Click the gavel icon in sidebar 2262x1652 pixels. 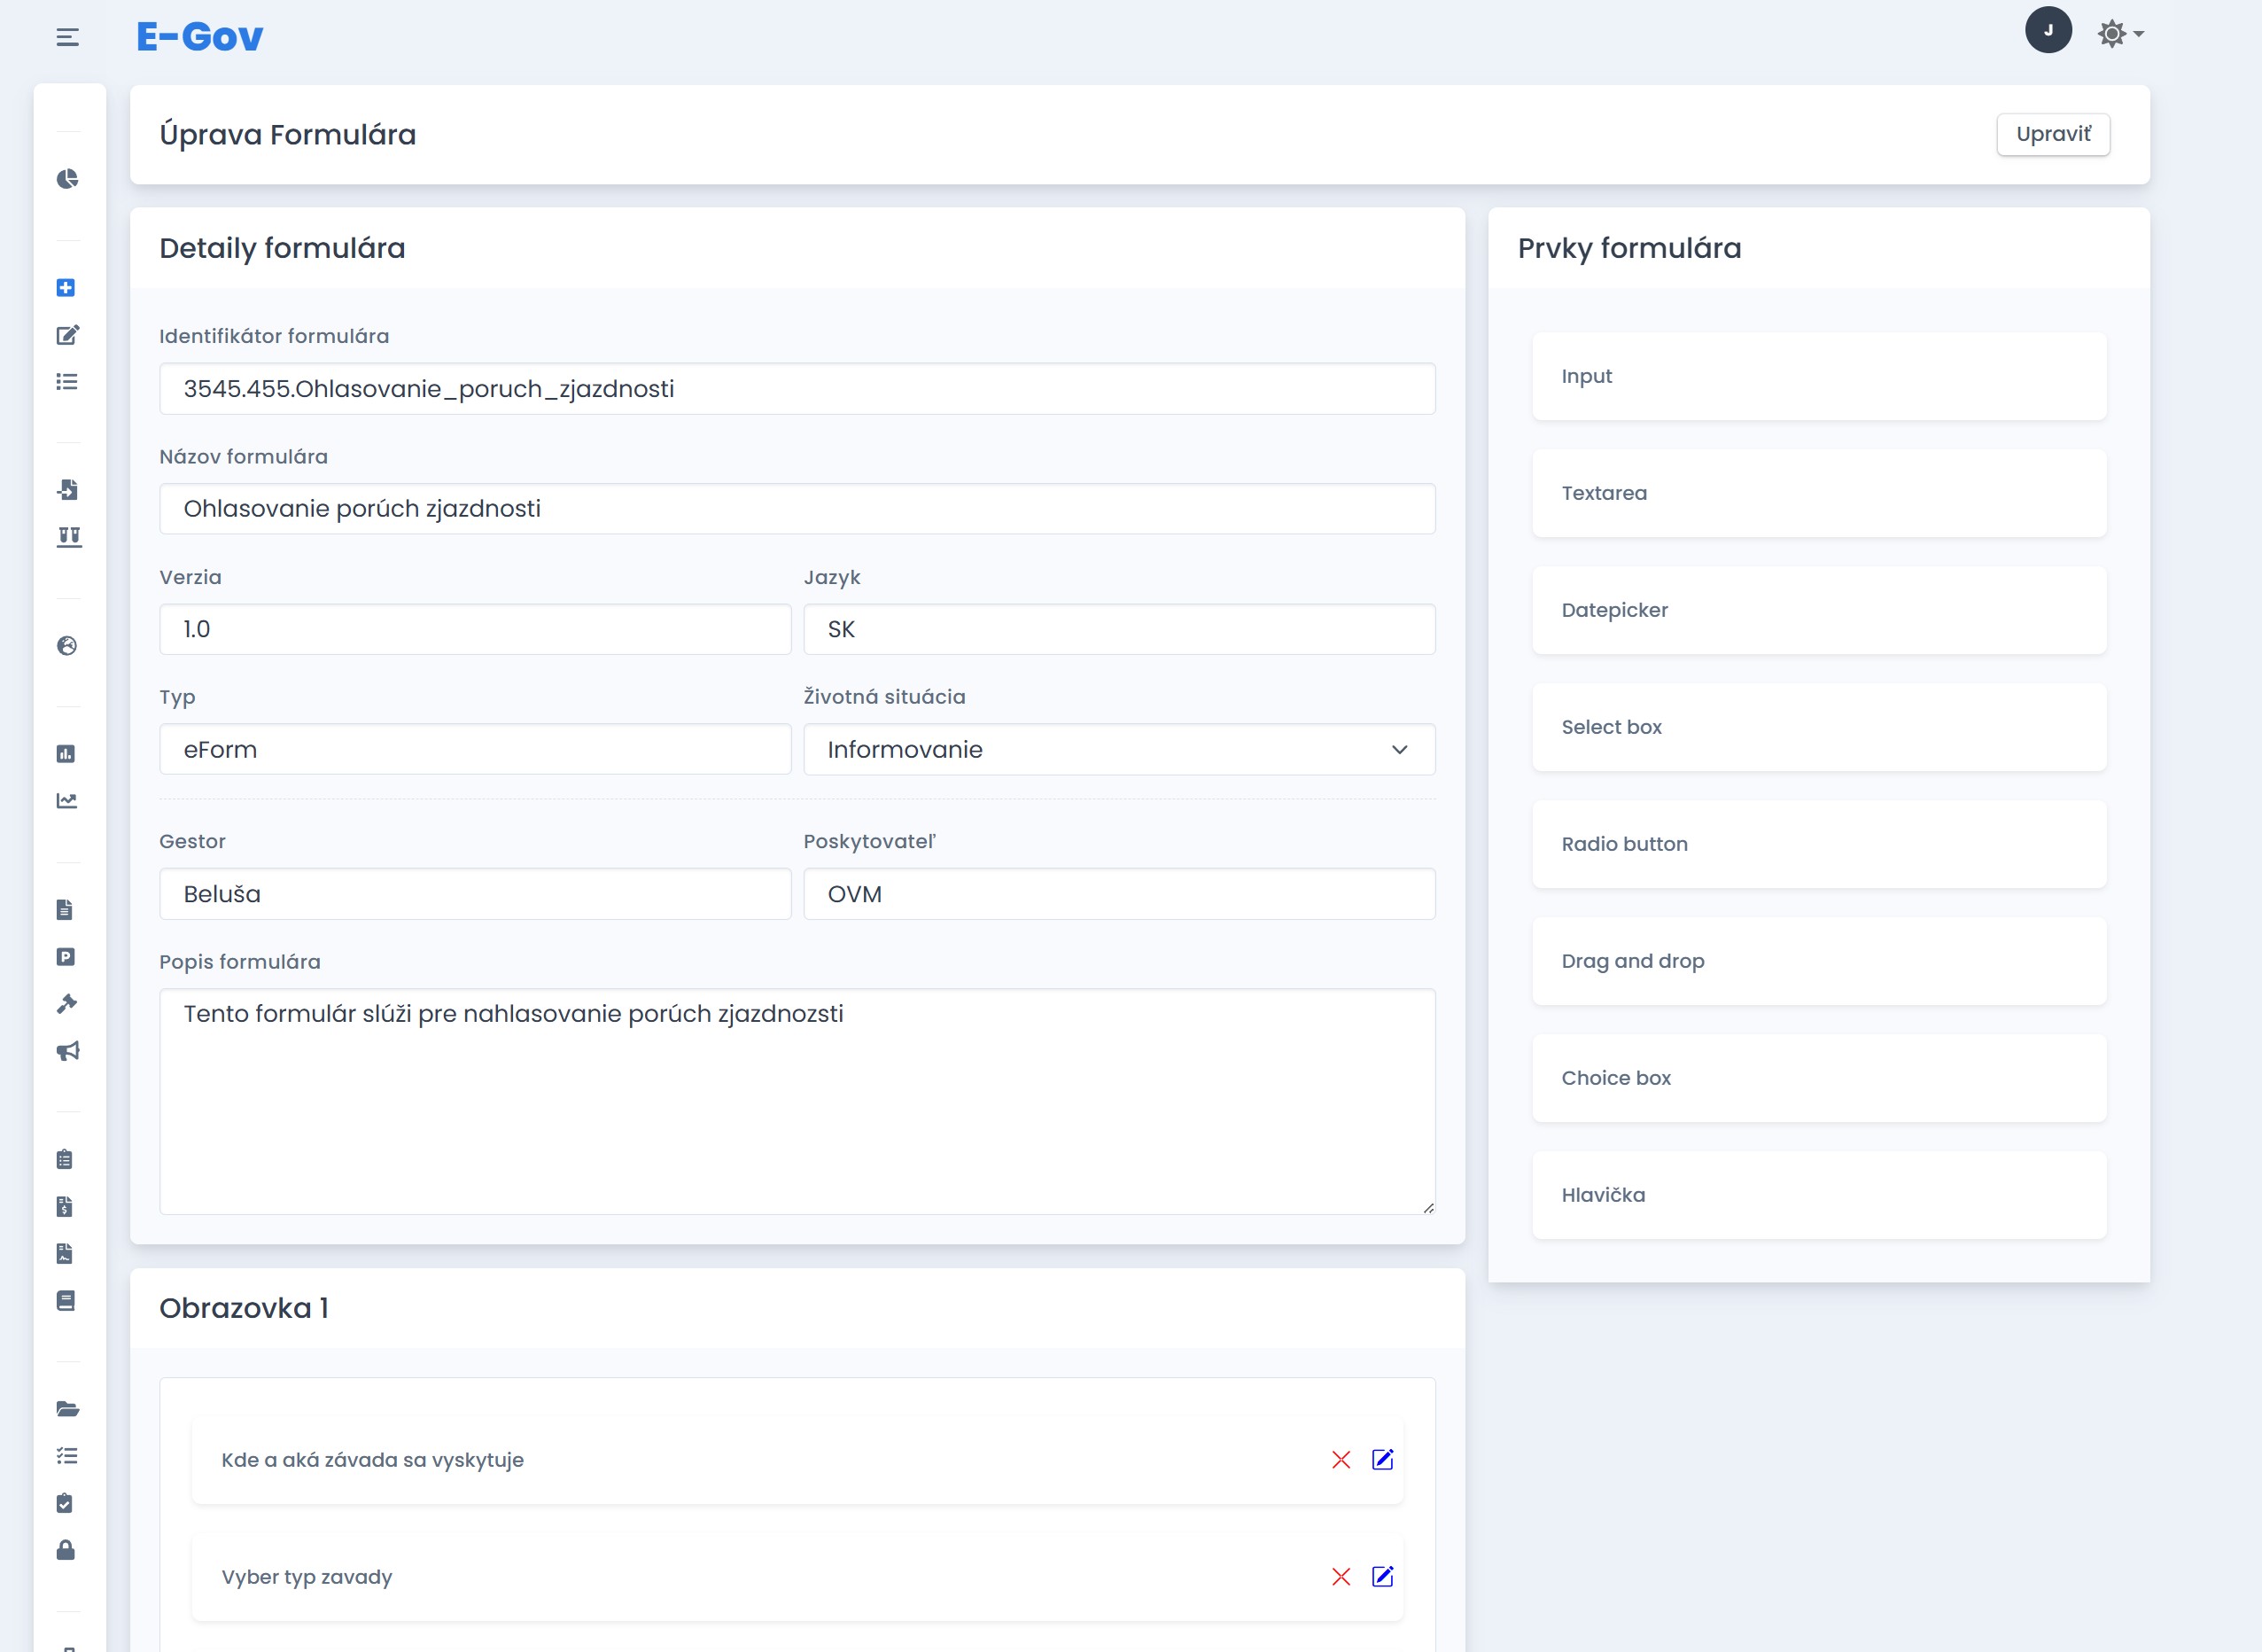click(67, 1003)
